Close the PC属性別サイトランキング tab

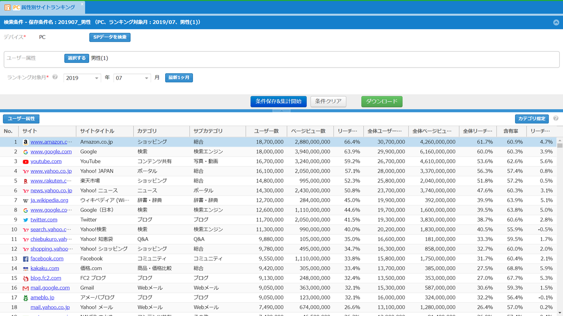(x=82, y=4)
